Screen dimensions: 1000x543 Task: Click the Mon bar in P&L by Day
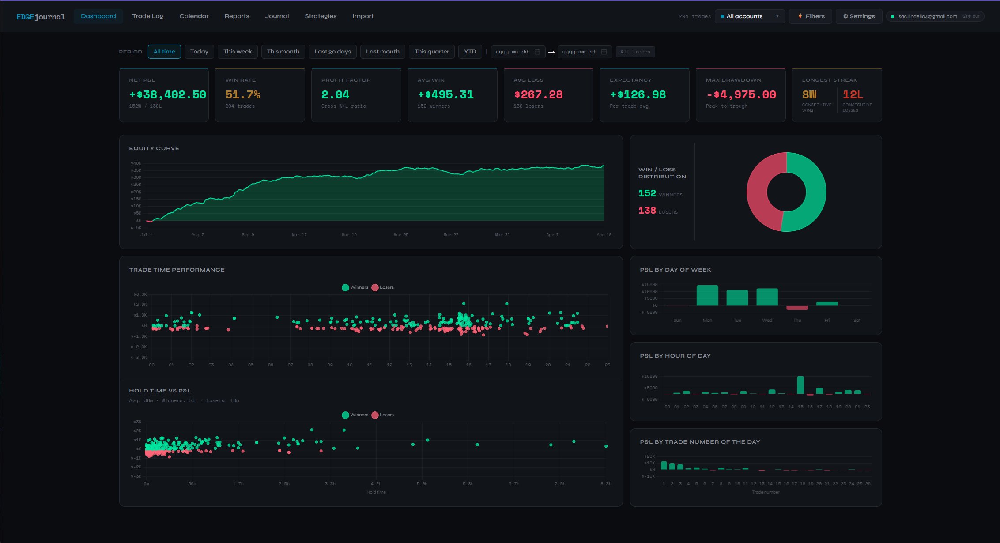pyautogui.click(x=707, y=295)
